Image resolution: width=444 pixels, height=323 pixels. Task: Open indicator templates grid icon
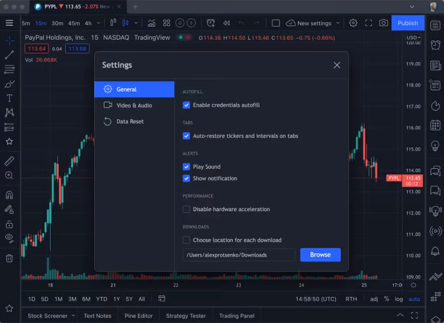click(x=167, y=23)
